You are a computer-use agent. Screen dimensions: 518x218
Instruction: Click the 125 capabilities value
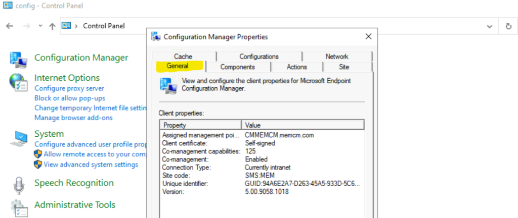pos(250,151)
